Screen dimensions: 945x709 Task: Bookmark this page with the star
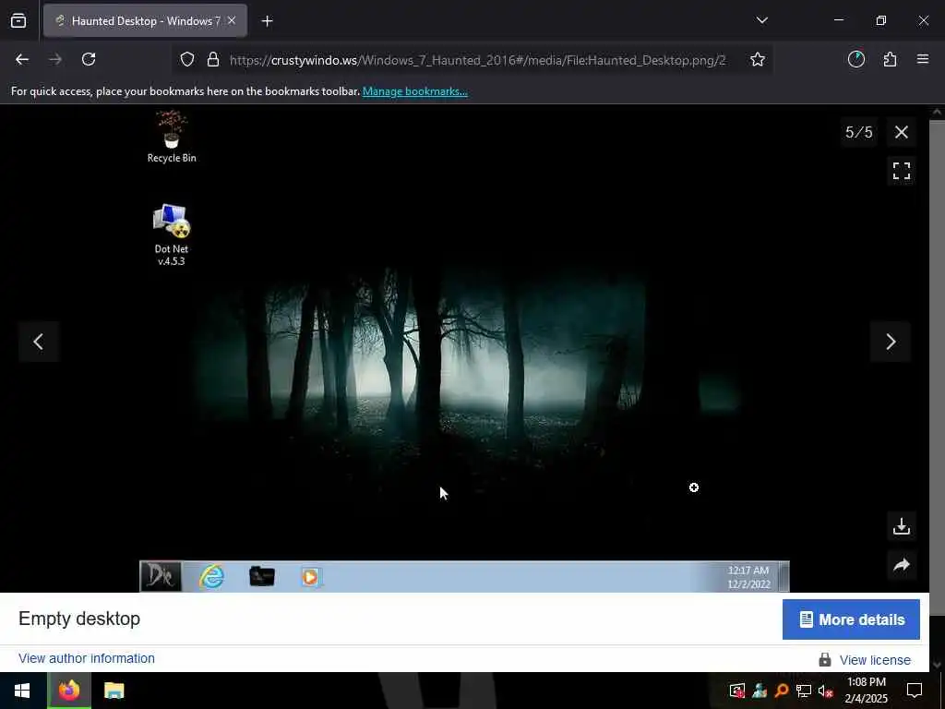pyautogui.click(x=758, y=59)
